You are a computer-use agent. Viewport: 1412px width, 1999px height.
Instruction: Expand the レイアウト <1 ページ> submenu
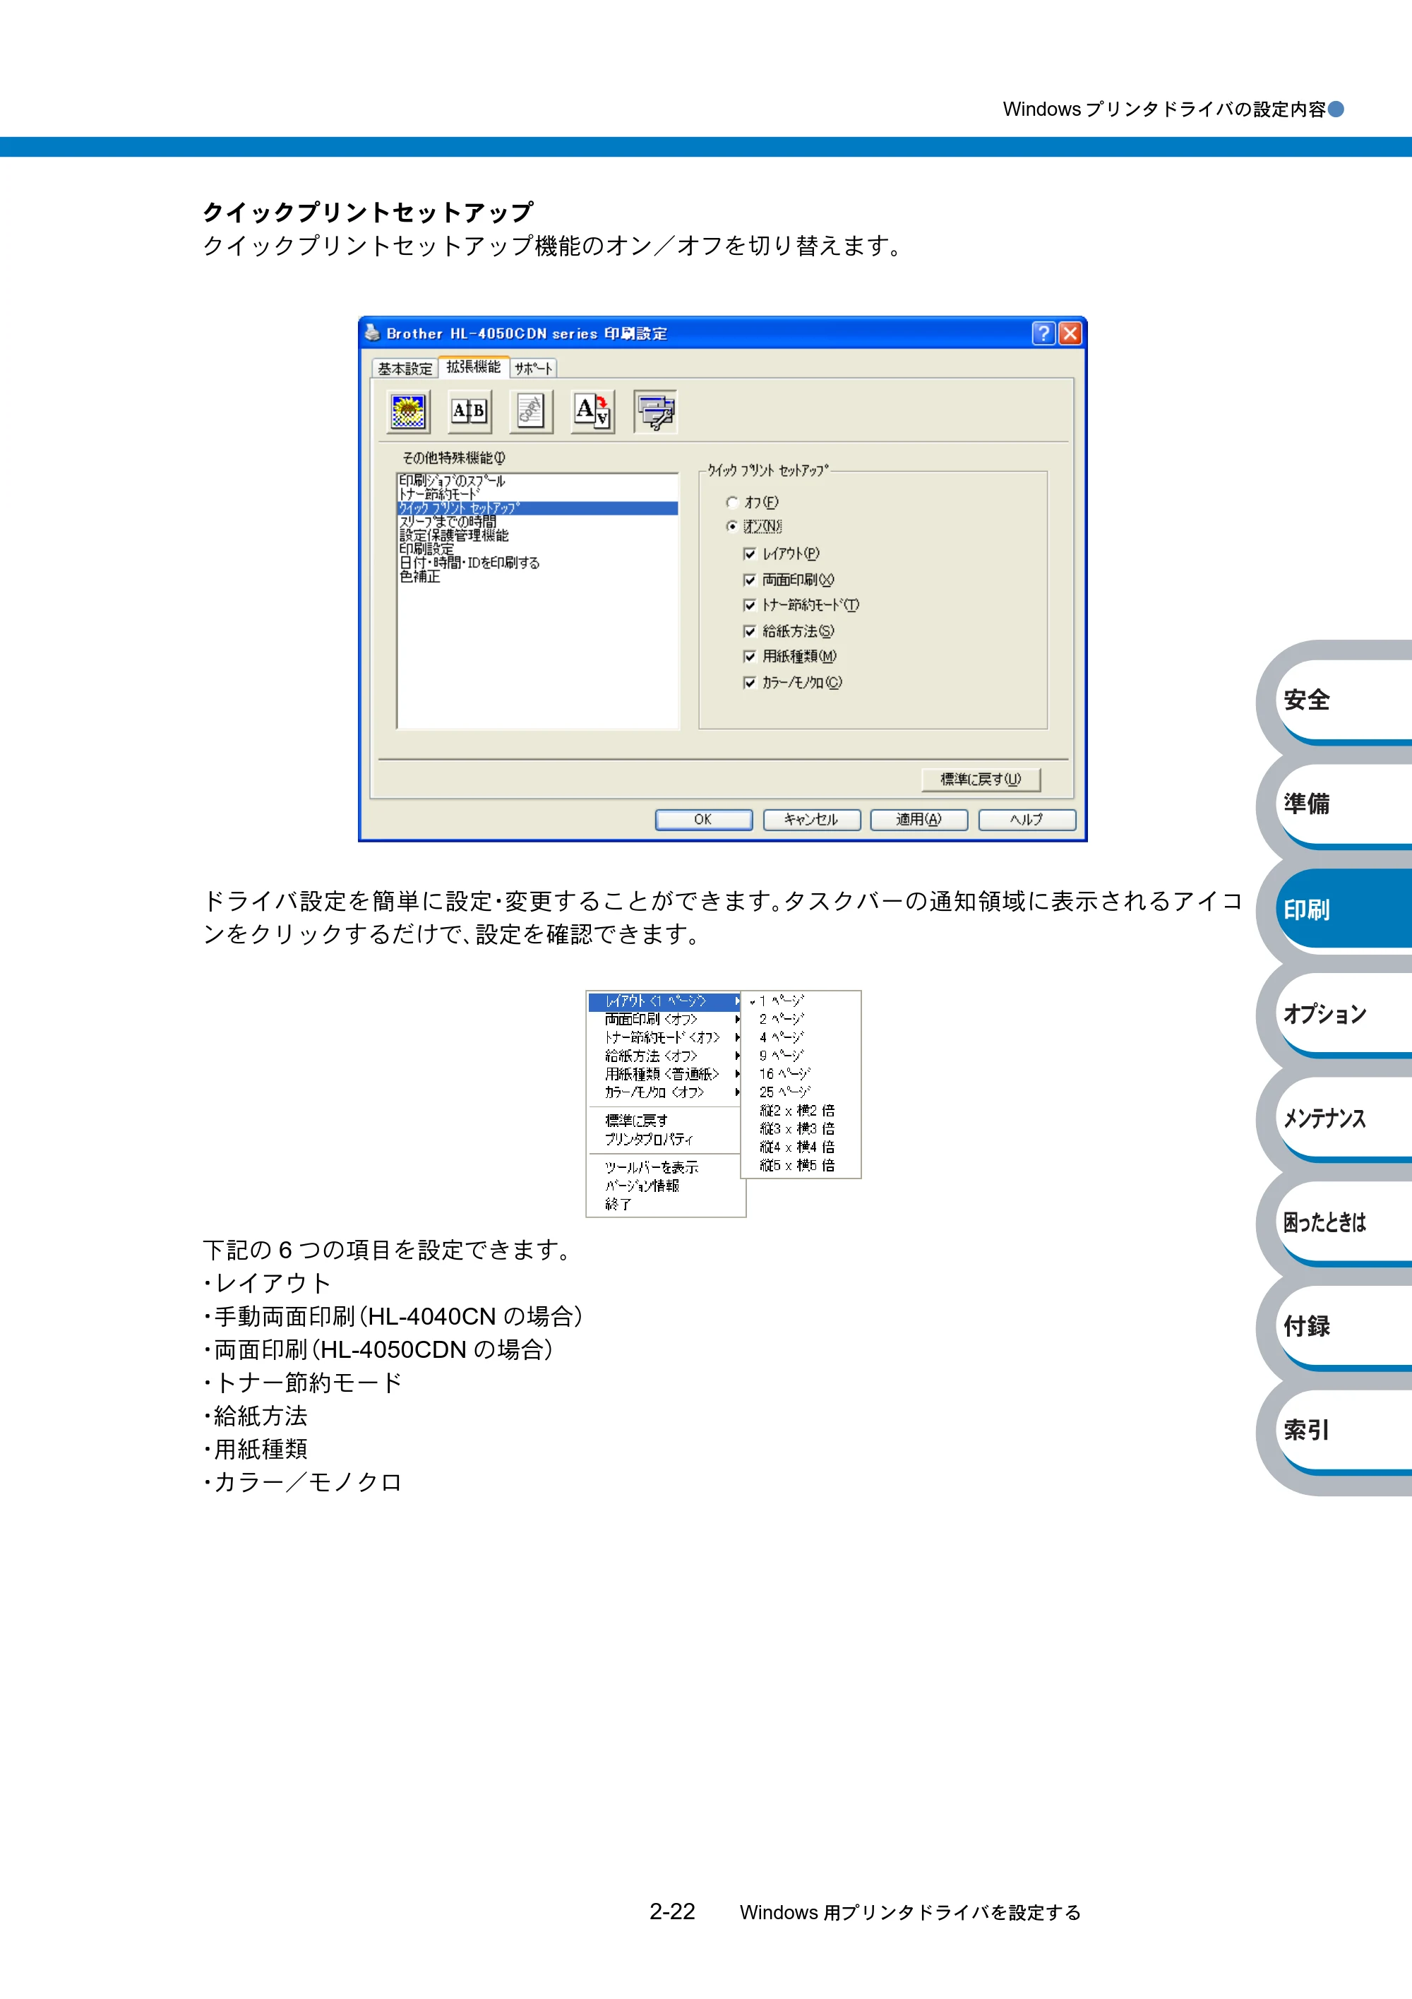coord(665,1001)
